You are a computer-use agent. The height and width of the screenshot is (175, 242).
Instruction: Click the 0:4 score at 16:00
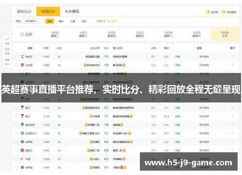(106, 142)
